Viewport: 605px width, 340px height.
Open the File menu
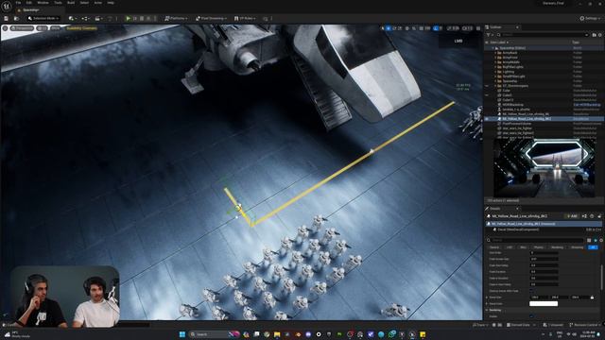pos(18,3)
